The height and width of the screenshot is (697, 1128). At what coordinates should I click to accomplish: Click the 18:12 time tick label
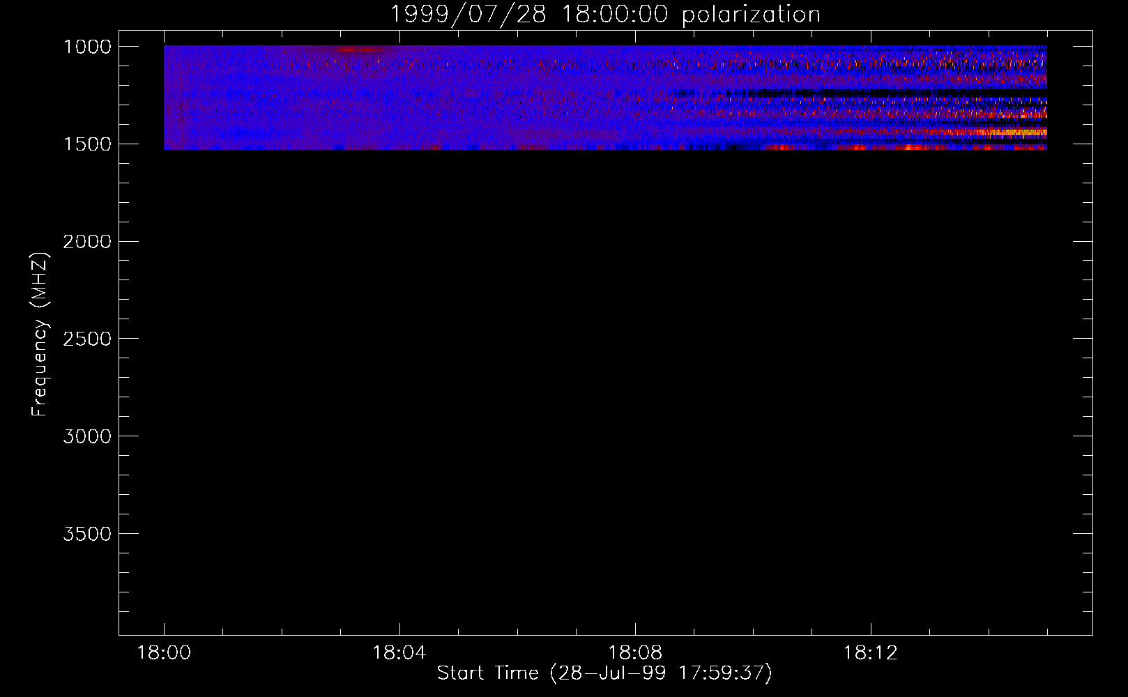tap(871, 653)
